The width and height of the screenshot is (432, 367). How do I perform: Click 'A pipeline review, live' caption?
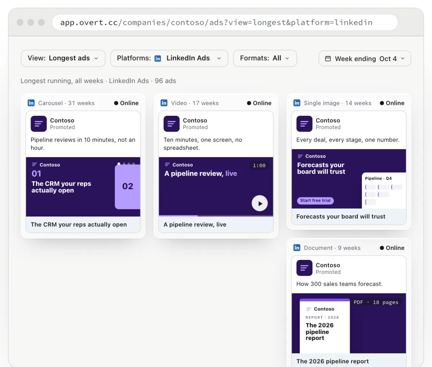195,225
